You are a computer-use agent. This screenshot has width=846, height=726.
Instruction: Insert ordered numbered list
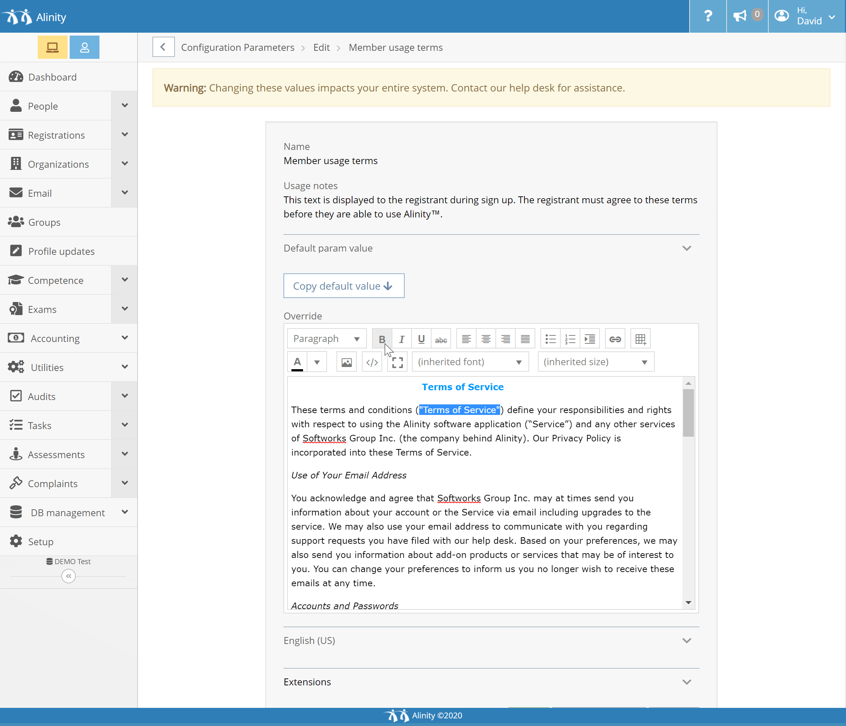(570, 339)
